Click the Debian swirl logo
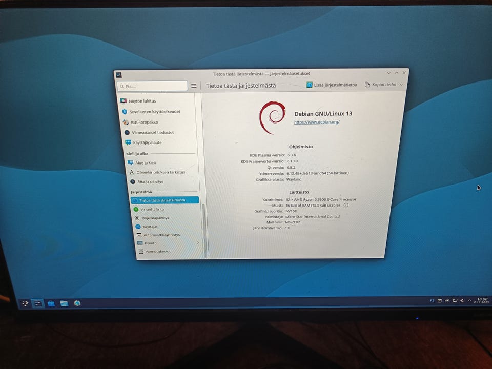 coord(272,118)
